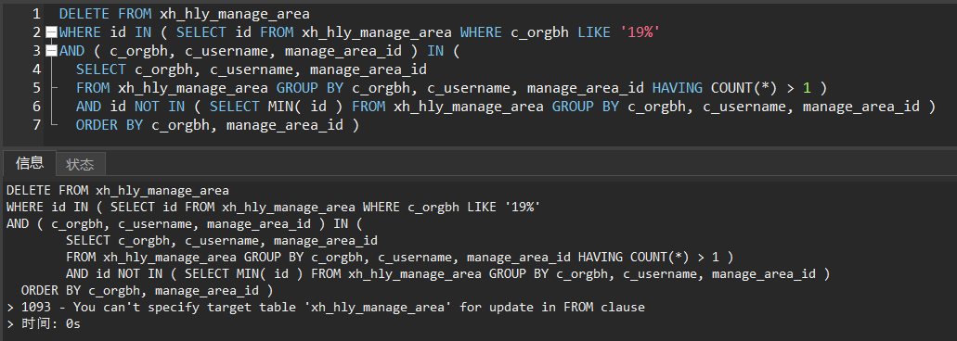Image resolution: width=957 pixels, height=341 pixels.
Task: Select line number 6 in gutter
Action: 36,107
